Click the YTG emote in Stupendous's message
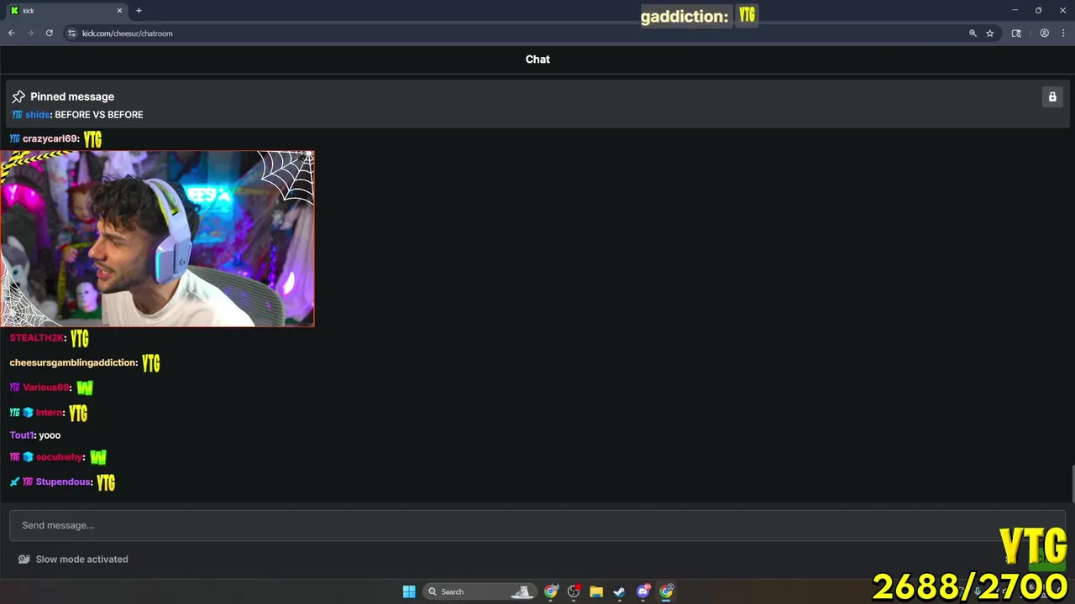Screen dimensions: 1075x604 106,482
